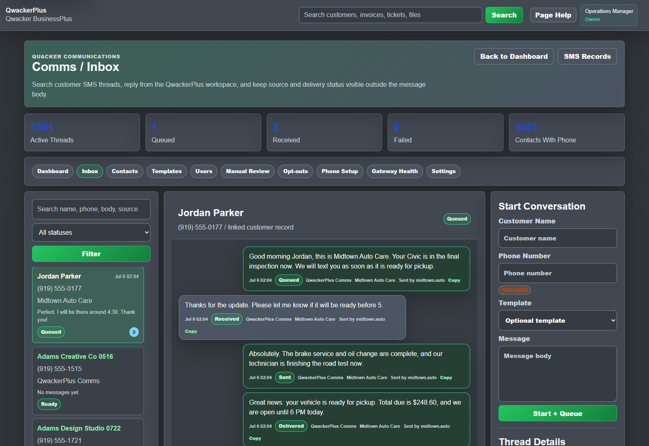Click the Ready badge on Adams Creative Co
This screenshot has width=649, height=446.
click(x=49, y=404)
